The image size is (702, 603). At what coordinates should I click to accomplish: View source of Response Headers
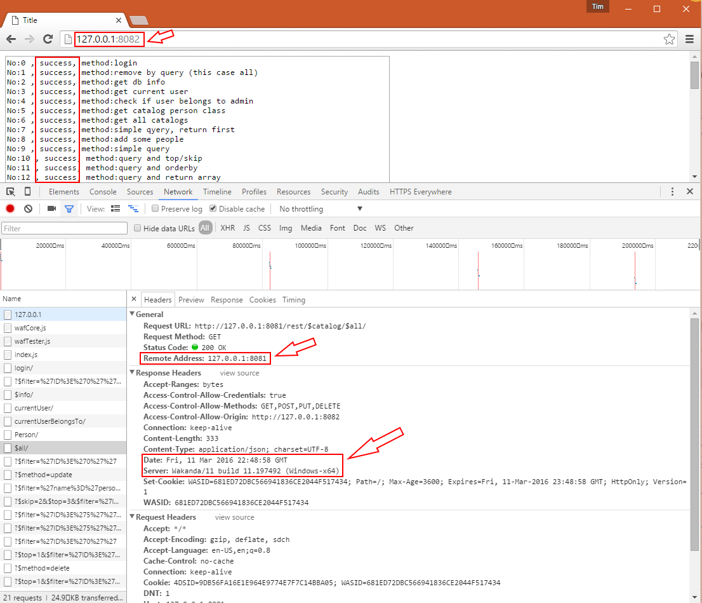(x=239, y=373)
